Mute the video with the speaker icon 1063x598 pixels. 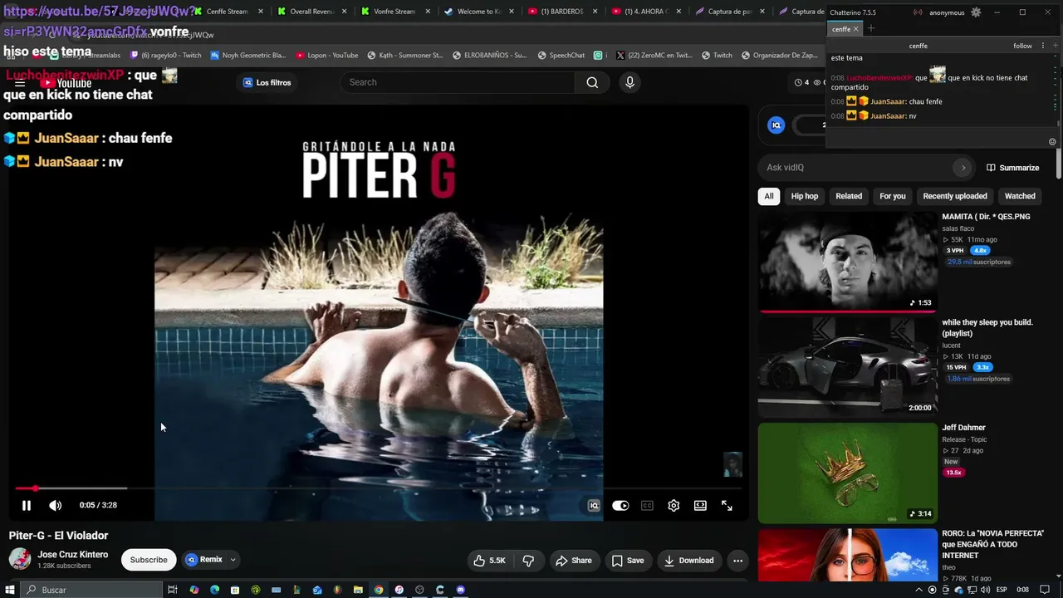point(56,505)
